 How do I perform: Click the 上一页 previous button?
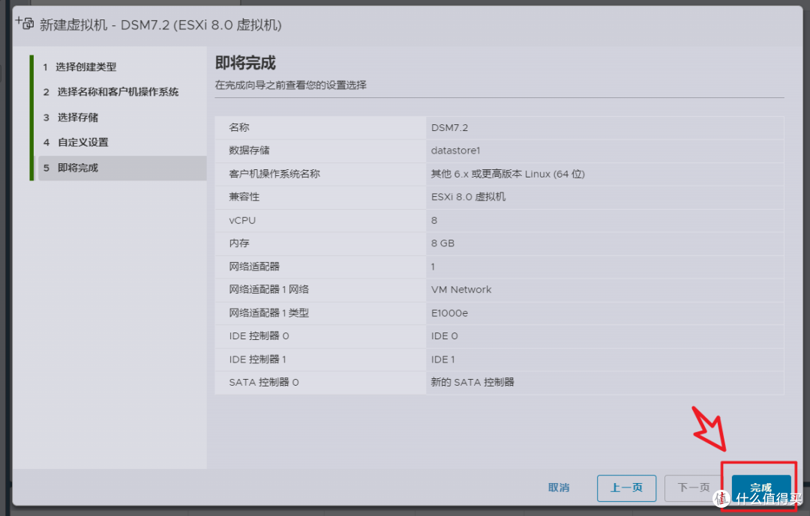coord(626,488)
